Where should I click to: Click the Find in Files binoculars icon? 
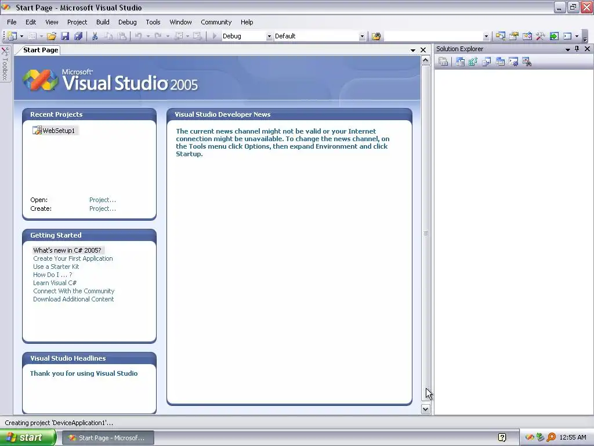(x=376, y=36)
